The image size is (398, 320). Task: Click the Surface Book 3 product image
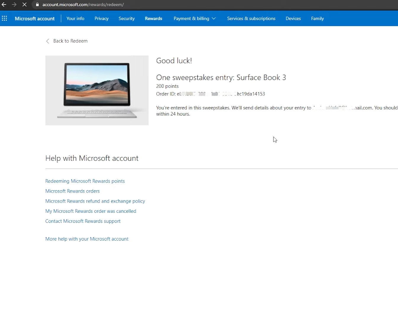pos(97,90)
